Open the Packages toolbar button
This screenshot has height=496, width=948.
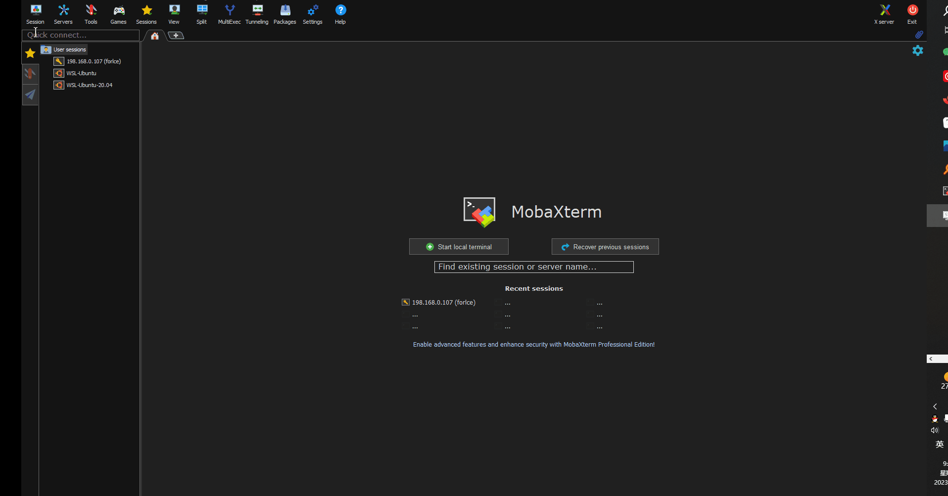point(285,14)
